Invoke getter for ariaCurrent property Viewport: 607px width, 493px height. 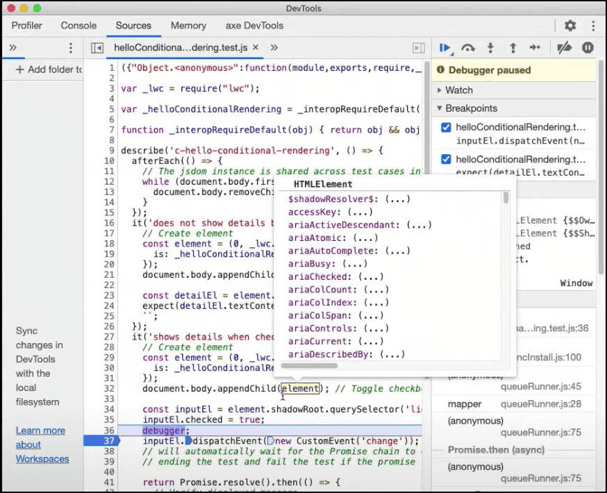pyautogui.click(x=371, y=342)
